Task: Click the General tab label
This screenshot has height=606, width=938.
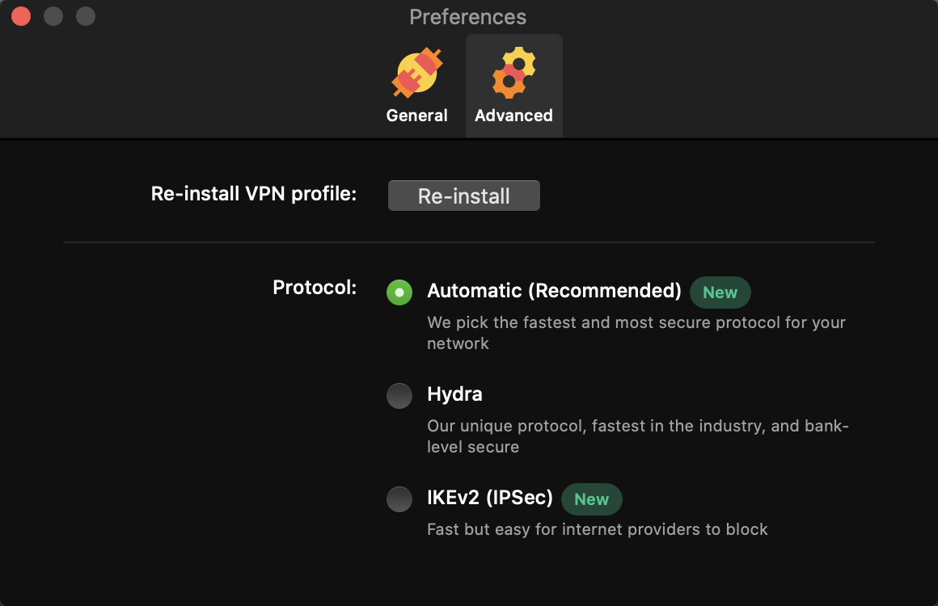Action: 417,116
